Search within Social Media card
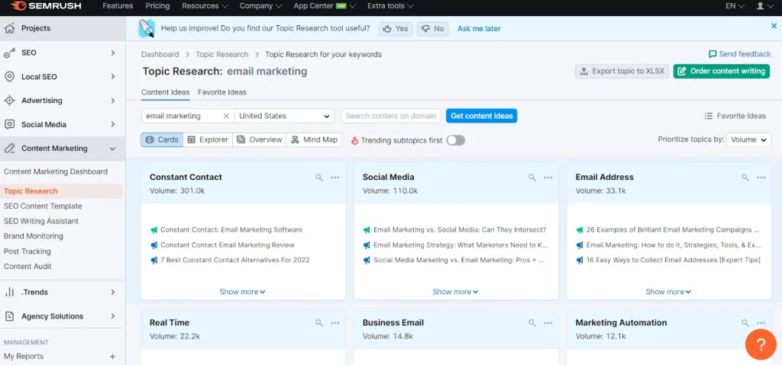Viewport: 782px width, 365px height. point(532,178)
